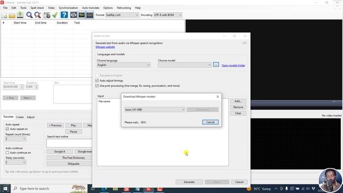Toggle Auto repeat on checkbox
The height and width of the screenshot is (193, 343).
tap(7, 129)
